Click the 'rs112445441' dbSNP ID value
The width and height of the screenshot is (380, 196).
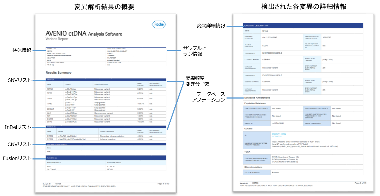tap(278, 123)
